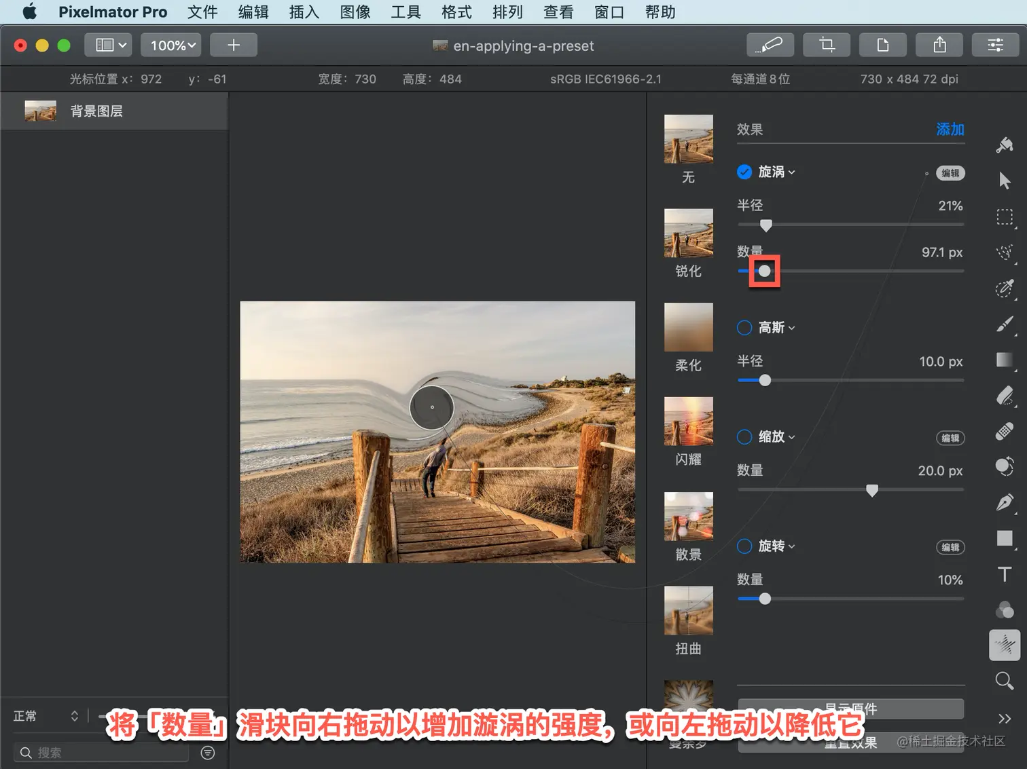
Task: Enable the 缩放 effect checkbox
Action: pos(744,436)
